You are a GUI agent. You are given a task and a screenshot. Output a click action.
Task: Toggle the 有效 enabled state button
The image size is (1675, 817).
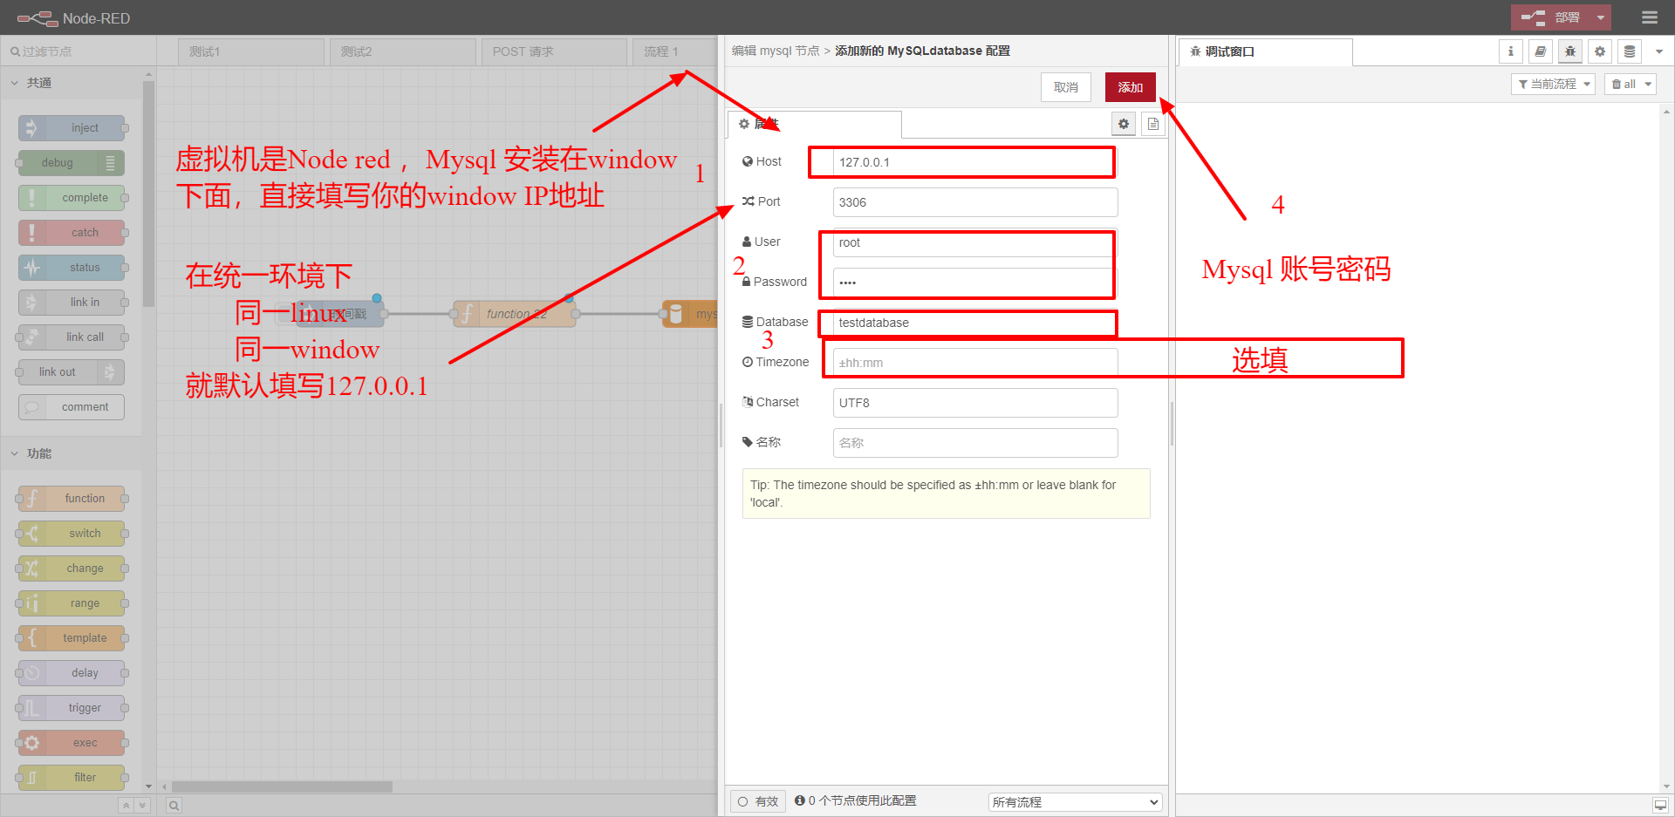tap(758, 801)
